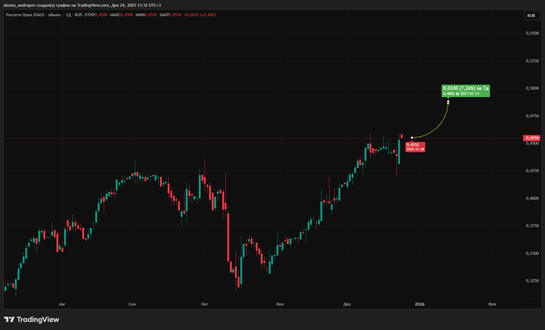Click the Окт label on time axis

tap(205, 303)
